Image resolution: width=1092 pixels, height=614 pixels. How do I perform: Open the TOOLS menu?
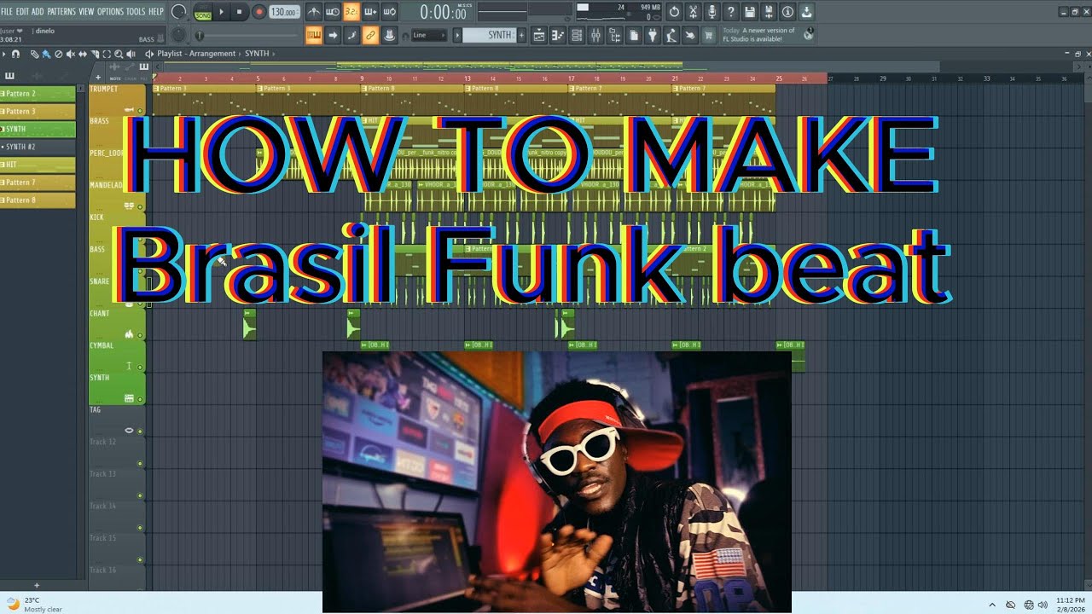[136, 12]
